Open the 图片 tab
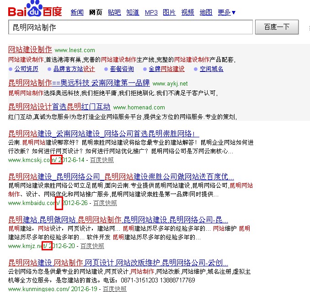This screenshot has width=310, height=292. (169, 12)
